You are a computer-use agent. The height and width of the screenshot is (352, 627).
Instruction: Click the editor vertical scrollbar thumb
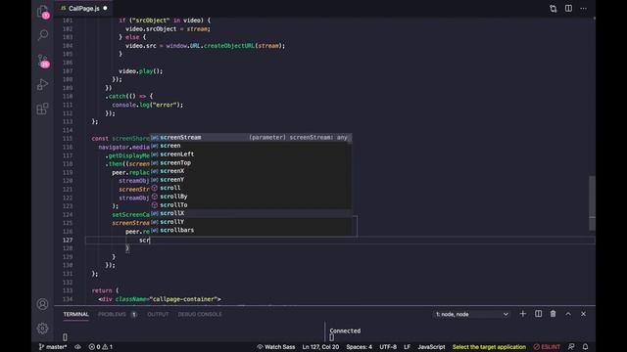click(592, 203)
